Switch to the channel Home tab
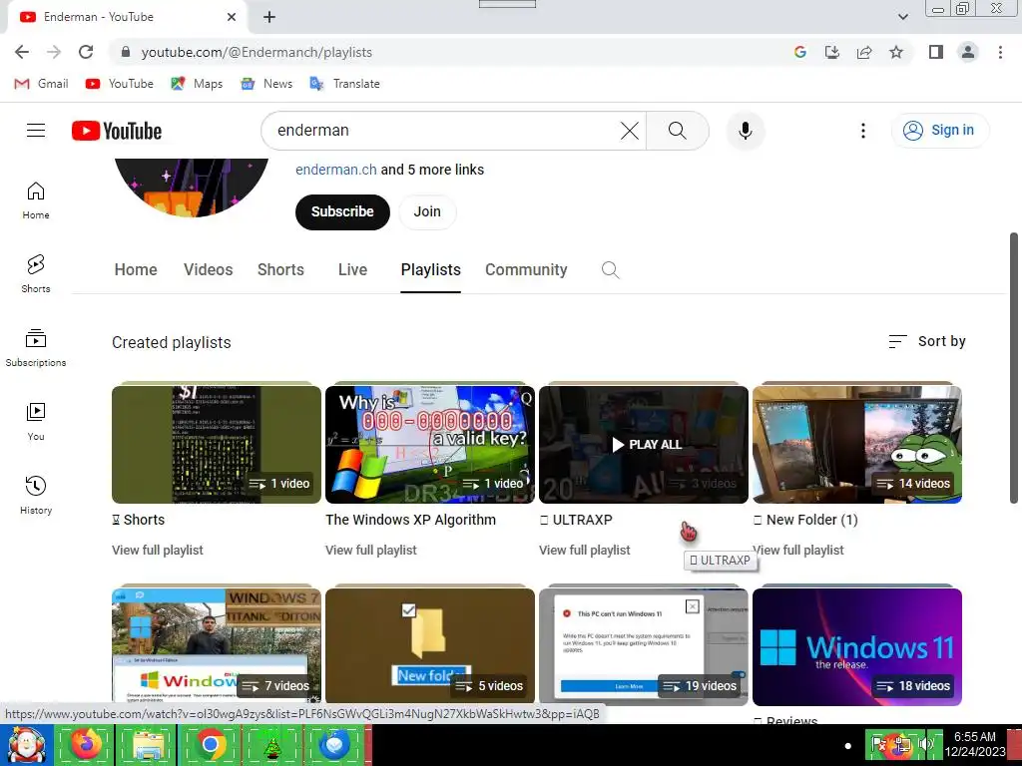This screenshot has width=1022, height=766. pyautogui.click(x=136, y=269)
